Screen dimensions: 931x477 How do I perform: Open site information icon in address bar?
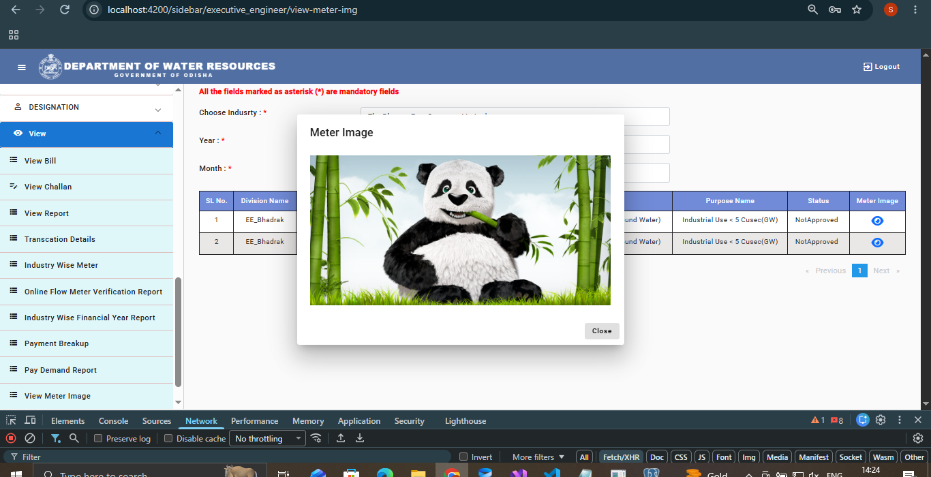pos(95,10)
